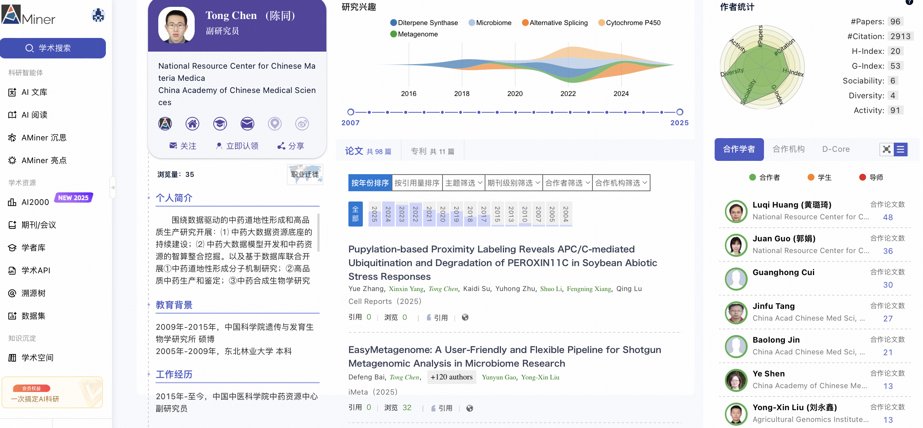
Task: Click the email envelope icon on profile card
Action: [247, 124]
